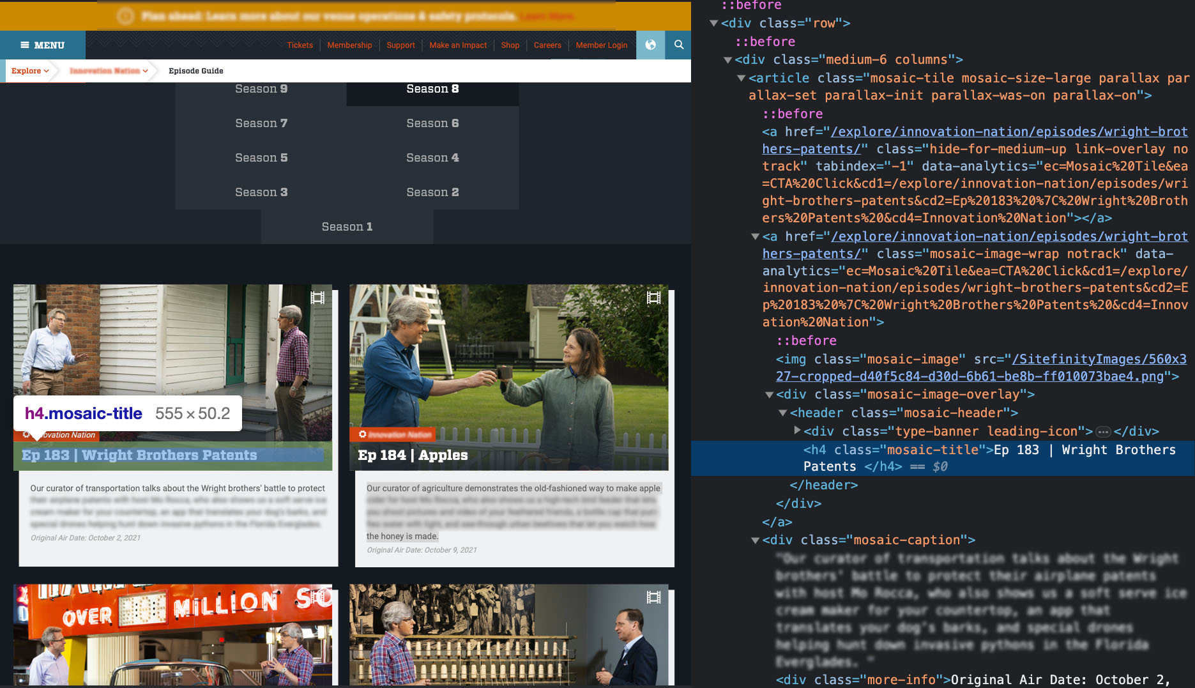This screenshot has width=1195, height=688.
Task: Click the search magnifier icon
Action: [x=678, y=45]
